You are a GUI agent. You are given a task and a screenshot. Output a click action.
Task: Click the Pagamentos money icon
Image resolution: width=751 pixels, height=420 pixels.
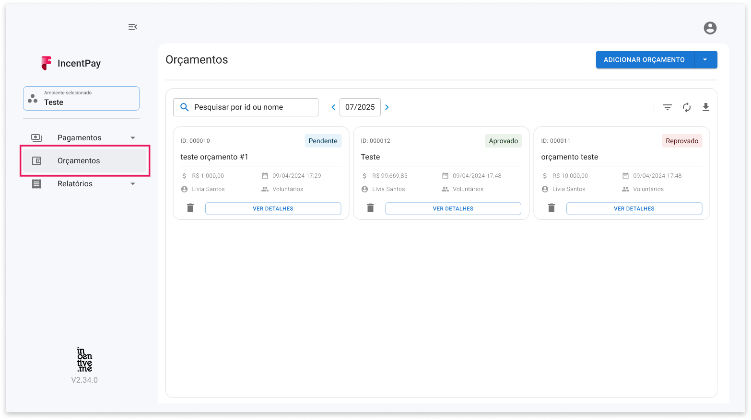36,138
